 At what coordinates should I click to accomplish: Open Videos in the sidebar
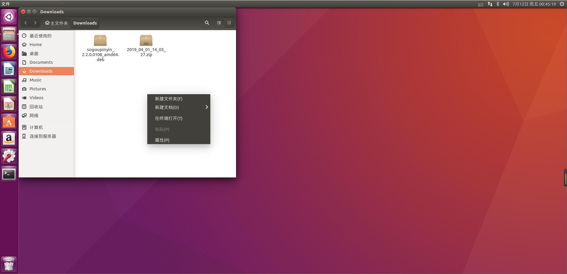pyautogui.click(x=46, y=98)
